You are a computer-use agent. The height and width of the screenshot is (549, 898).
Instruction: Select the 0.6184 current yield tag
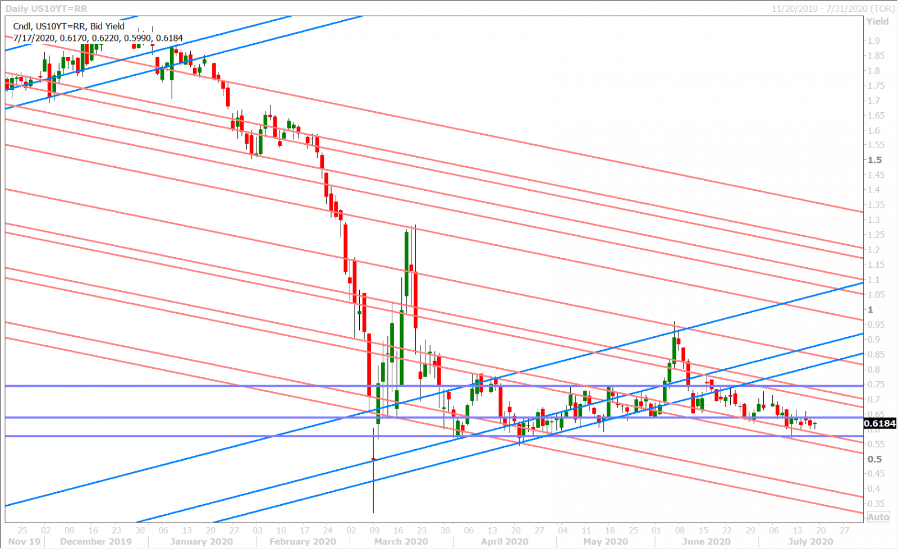click(x=879, y=423)
